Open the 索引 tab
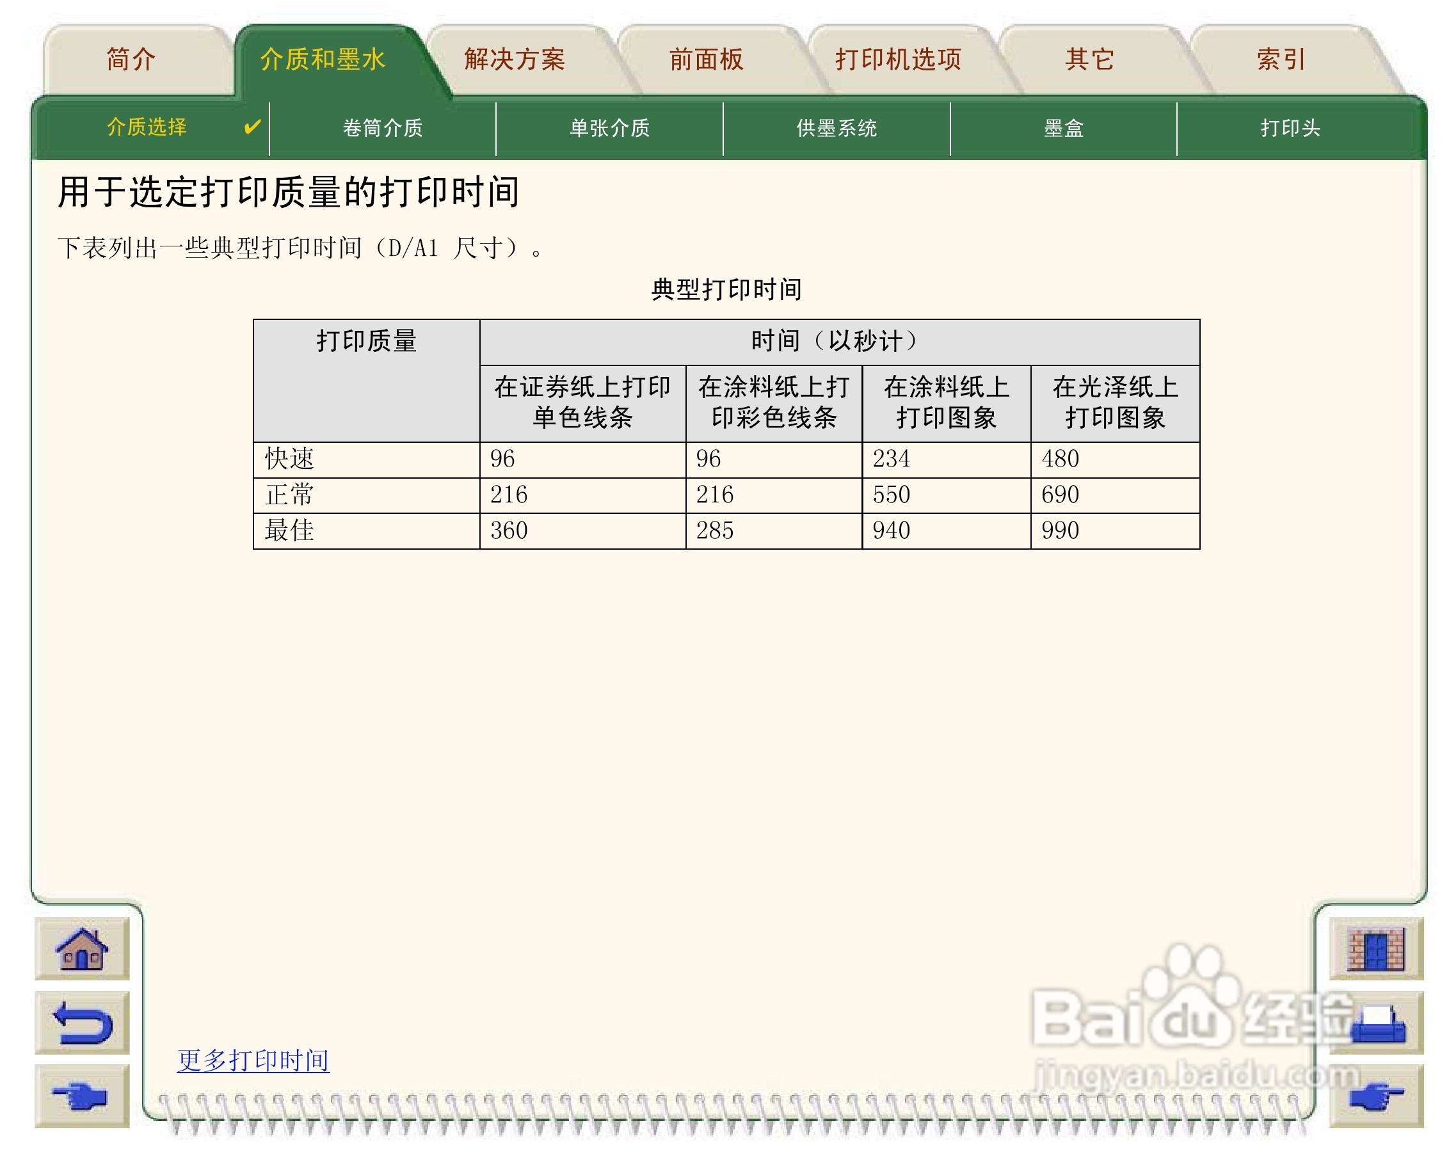The image size is (1449, 1157). tap(1281, 60)
